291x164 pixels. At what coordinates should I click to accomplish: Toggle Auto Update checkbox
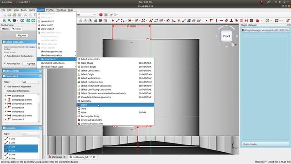pos(5,64)
